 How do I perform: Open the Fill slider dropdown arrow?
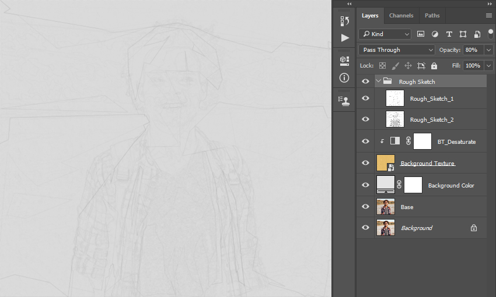[489, 66]
